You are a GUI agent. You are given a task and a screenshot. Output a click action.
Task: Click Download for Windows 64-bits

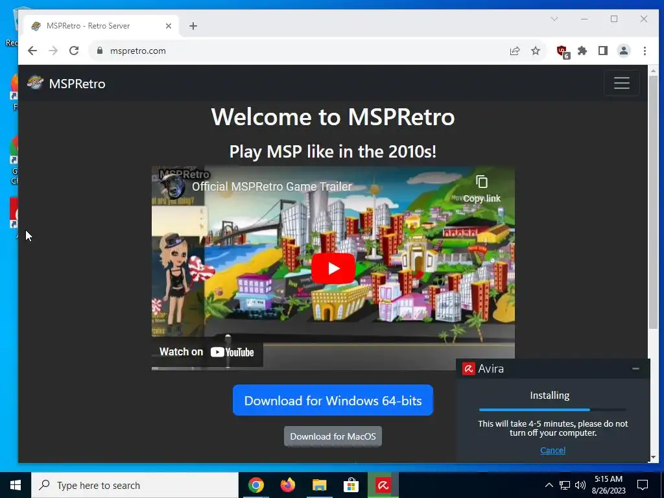[x=333, y=401]
